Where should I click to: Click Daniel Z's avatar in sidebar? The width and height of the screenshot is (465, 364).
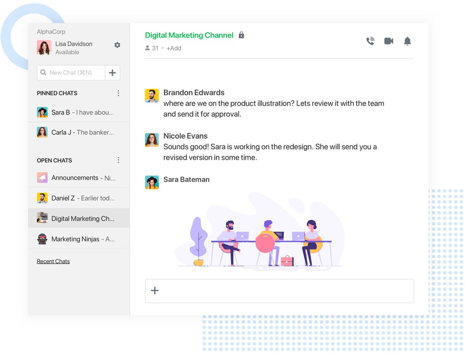coord(42,198)
